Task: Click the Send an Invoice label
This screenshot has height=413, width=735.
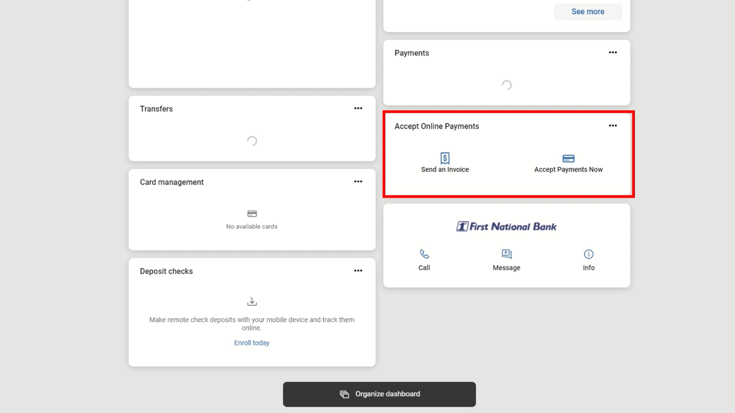Action: 445,169
